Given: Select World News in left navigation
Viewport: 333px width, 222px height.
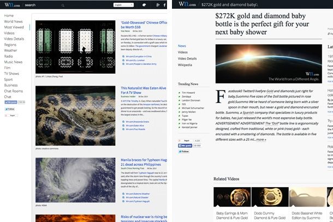Looking at the screenshot, I should (x=13, y=21).
